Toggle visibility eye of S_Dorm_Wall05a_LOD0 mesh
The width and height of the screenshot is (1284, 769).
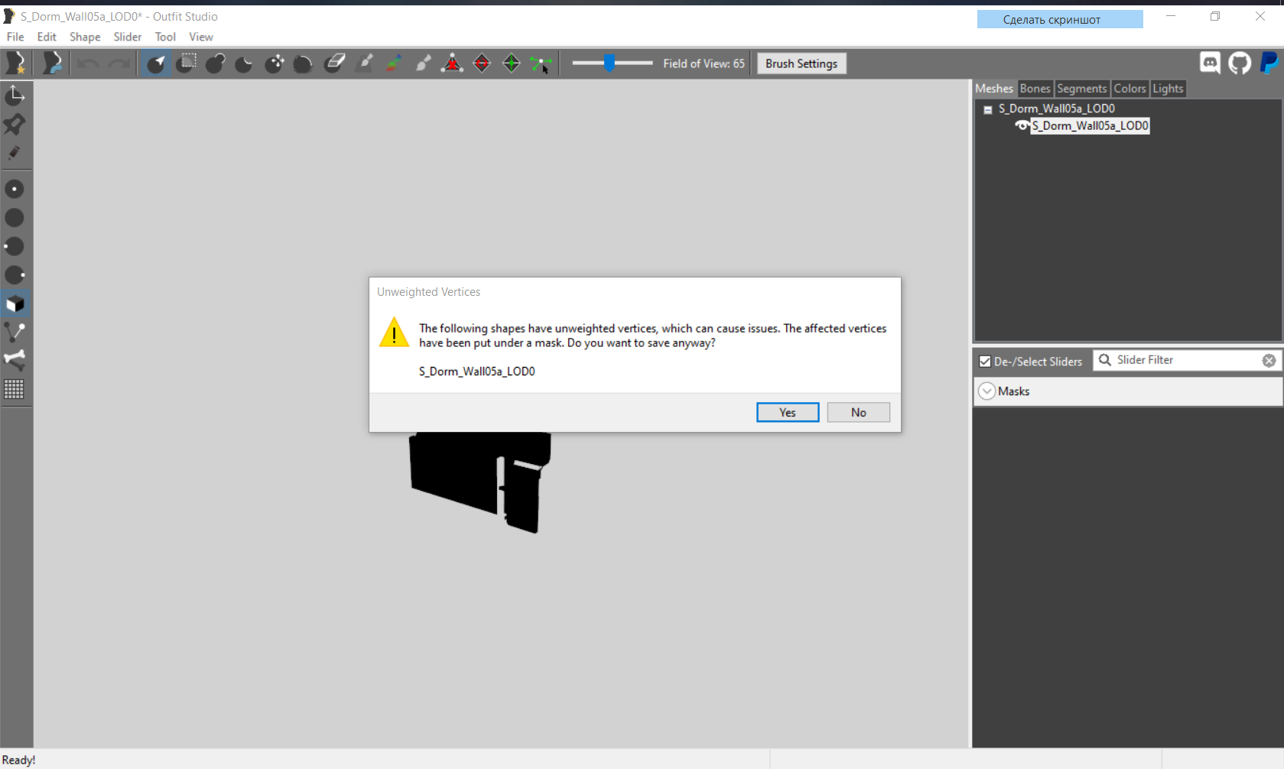pyautogui.click(x=1022, y=126)
